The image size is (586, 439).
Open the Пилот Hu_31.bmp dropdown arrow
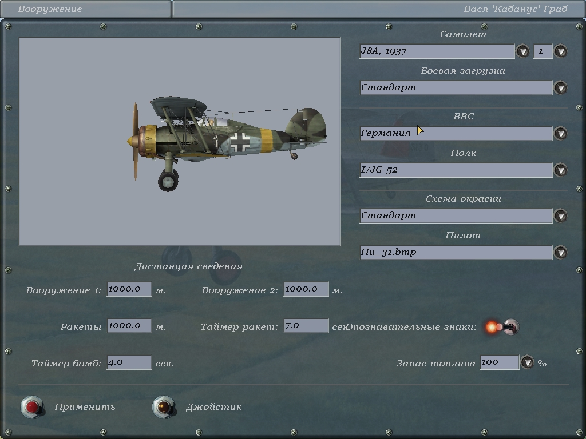560,252
